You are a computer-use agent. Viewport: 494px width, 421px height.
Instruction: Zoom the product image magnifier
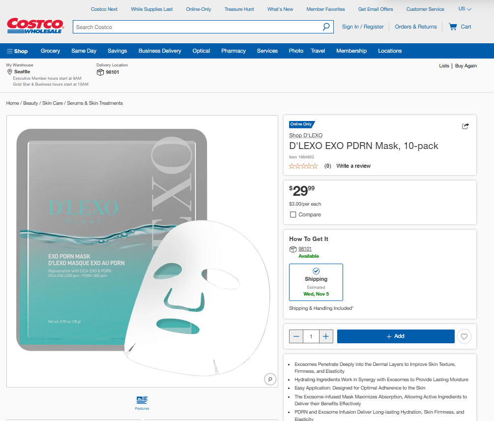coord(270,379)
